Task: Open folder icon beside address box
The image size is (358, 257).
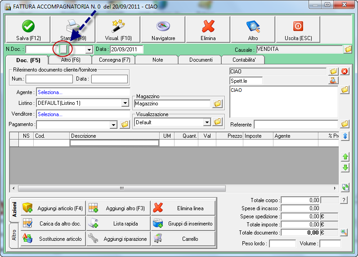Action: point(345,90)
